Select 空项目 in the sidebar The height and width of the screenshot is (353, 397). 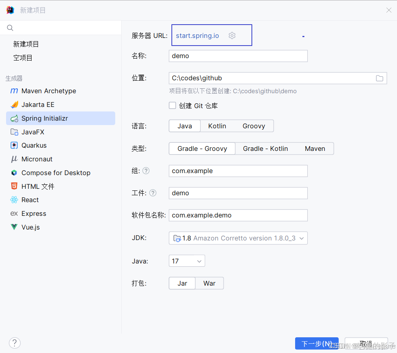[x=23, y=58]
